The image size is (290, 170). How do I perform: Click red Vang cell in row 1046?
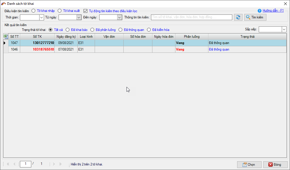(192, 49)
